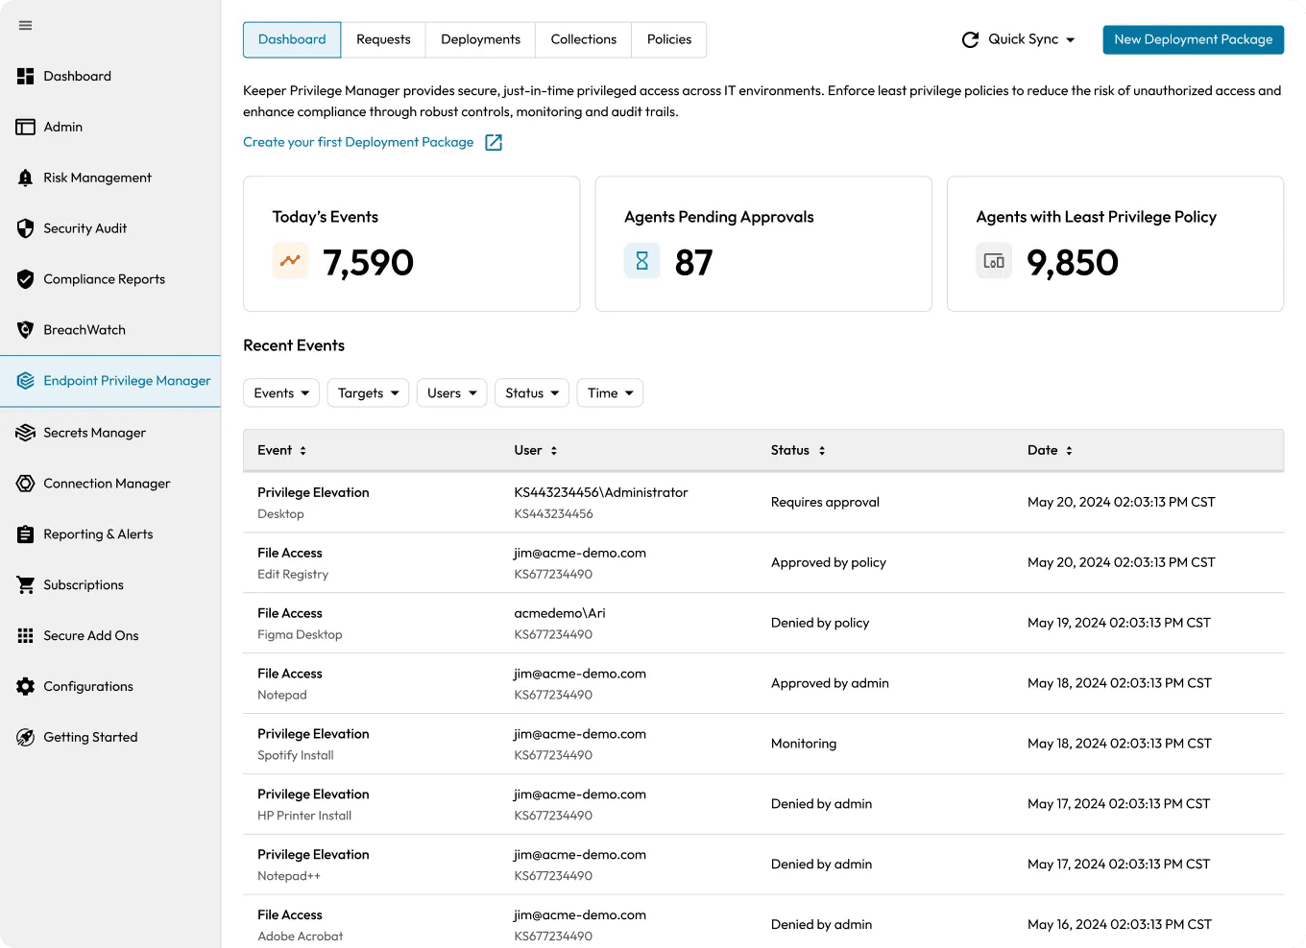Click the Admin sidebar icon
The height and width of the screenshot is (948, 1306).
click(26, 127)
